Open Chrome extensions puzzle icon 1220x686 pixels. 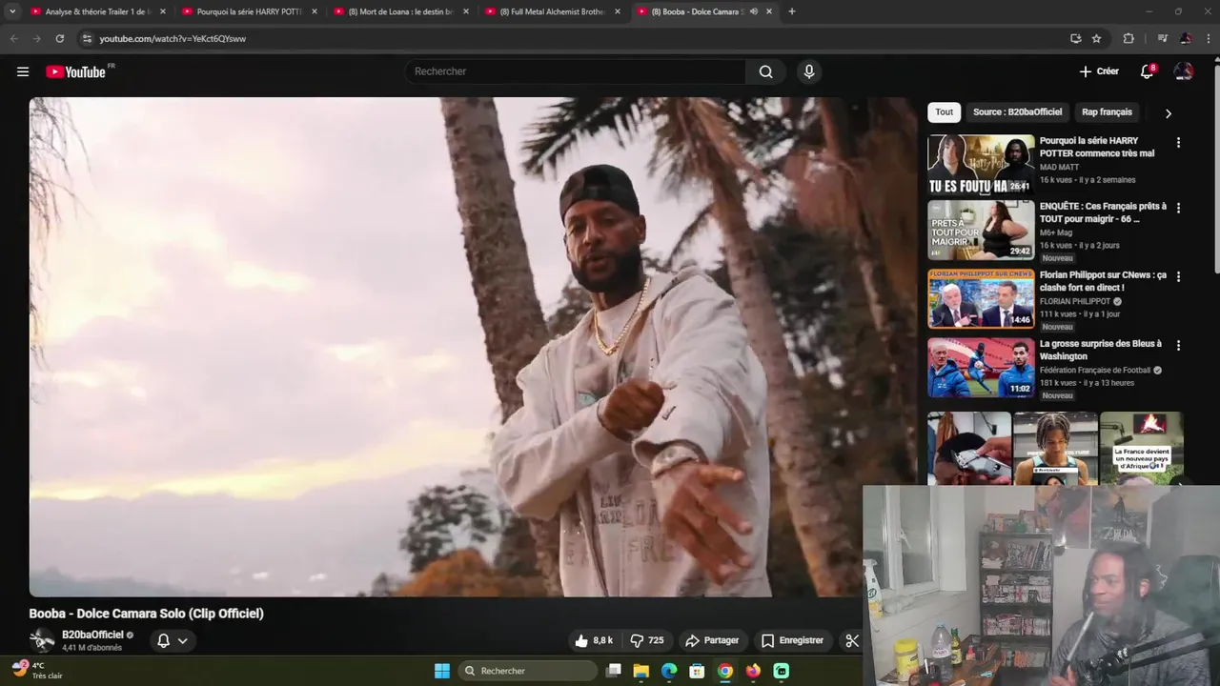tap(1128, 38)
